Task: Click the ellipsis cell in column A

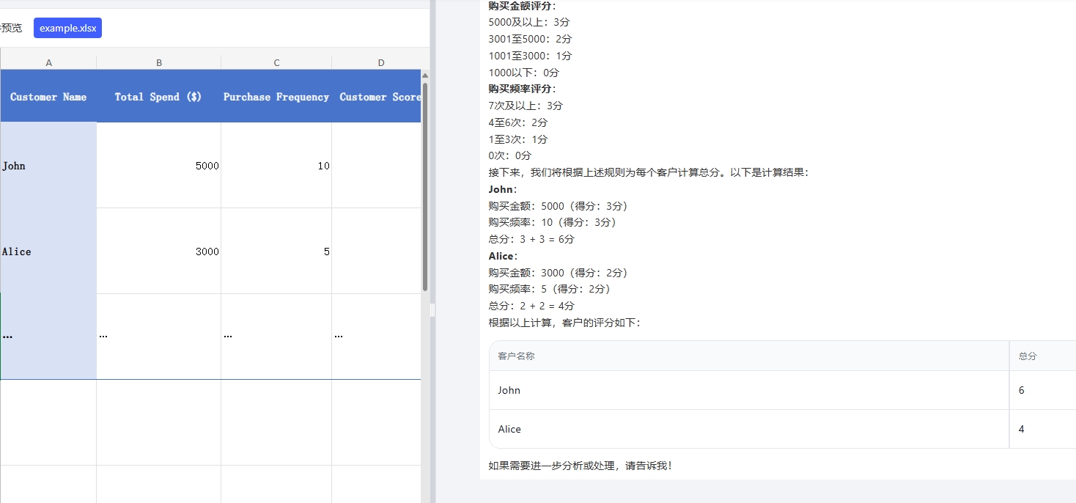Action: pyautogui.click(x=48, y=337)
